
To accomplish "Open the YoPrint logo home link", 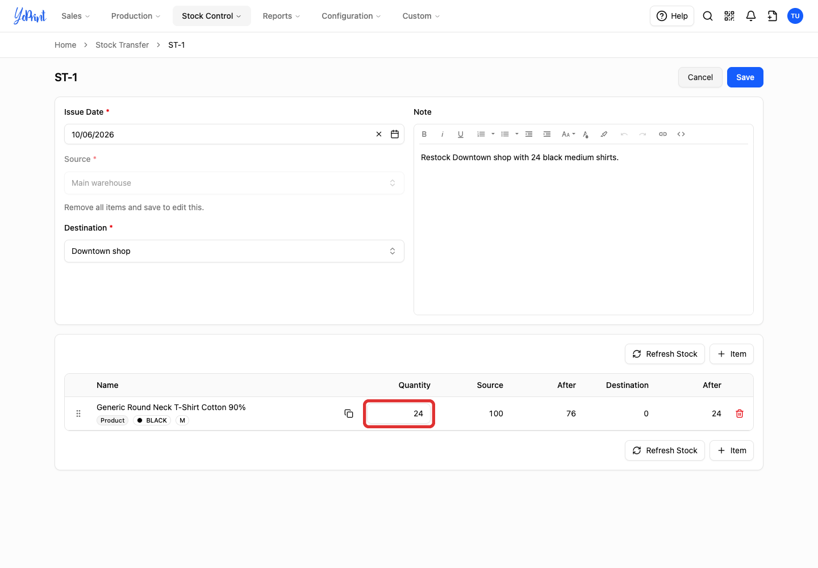I will click(30, 16).
